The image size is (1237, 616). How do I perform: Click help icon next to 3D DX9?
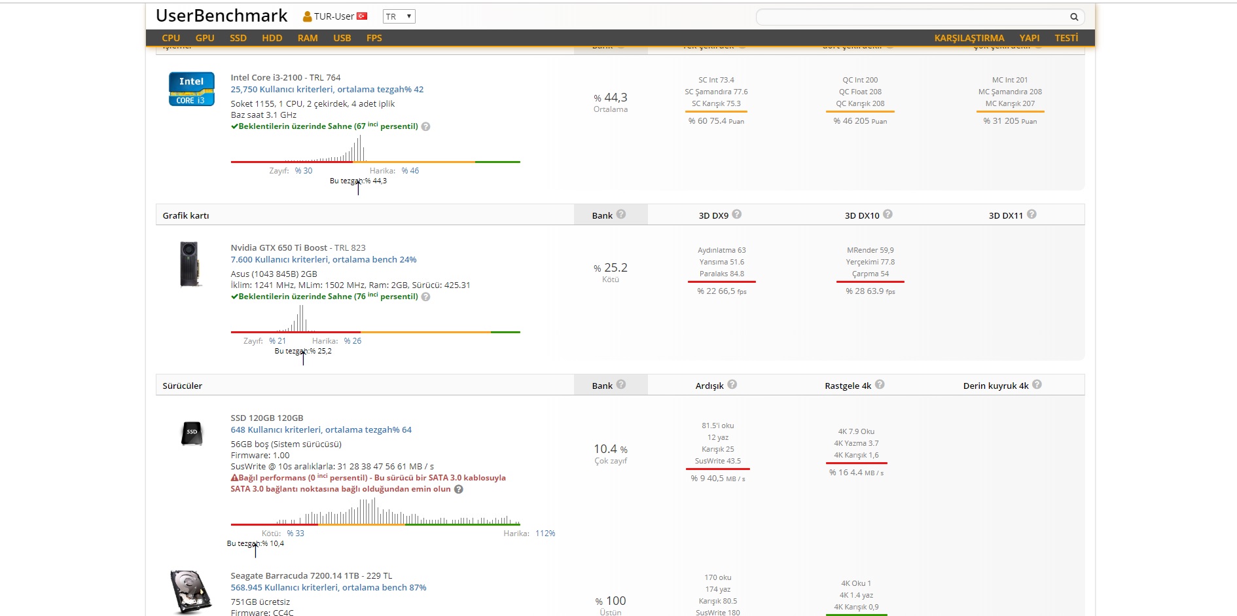tap(736, 214)
